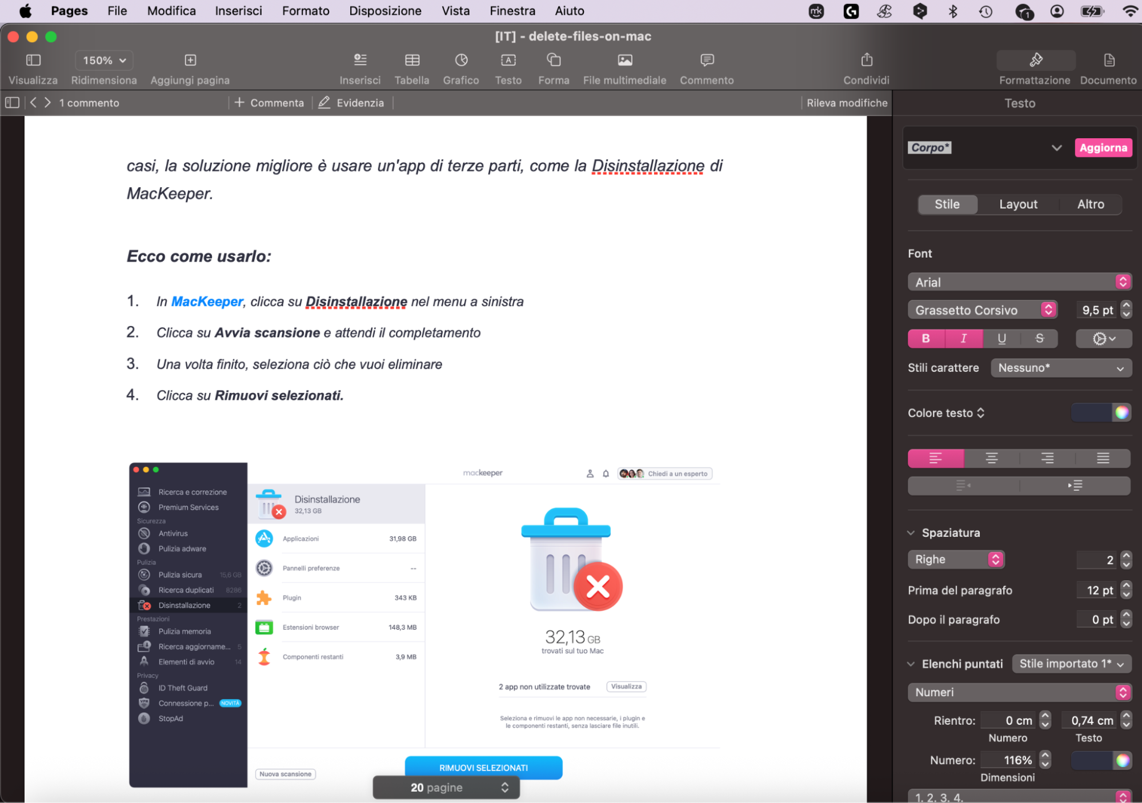Open the Condividi share icon

(866, 60)
